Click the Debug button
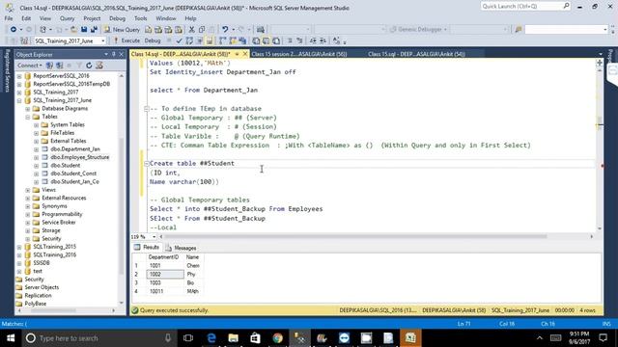Viewport: 618px width, 347px height. [x=153, y=40]
